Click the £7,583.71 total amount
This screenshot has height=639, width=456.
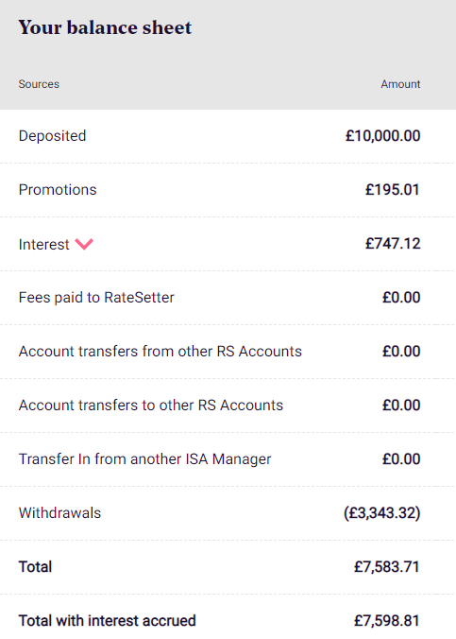[387, 566]
